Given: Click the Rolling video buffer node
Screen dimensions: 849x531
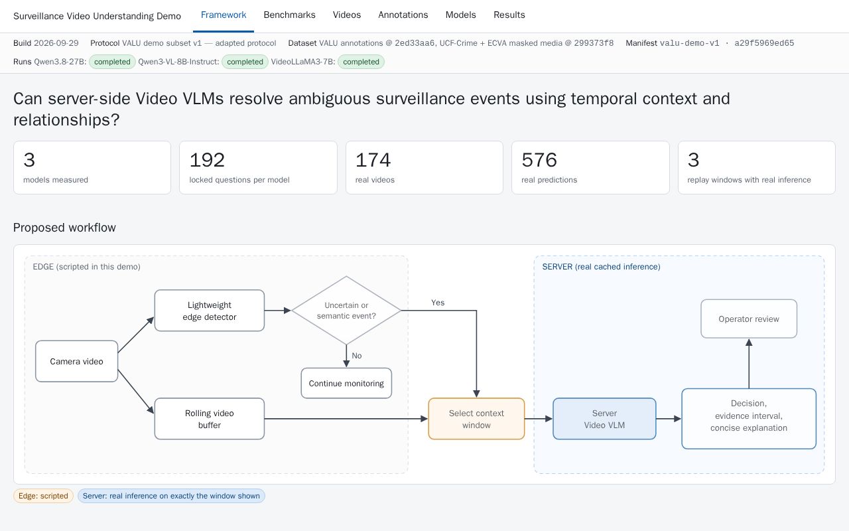Looking at the screenshot, I should click(210, 419).
